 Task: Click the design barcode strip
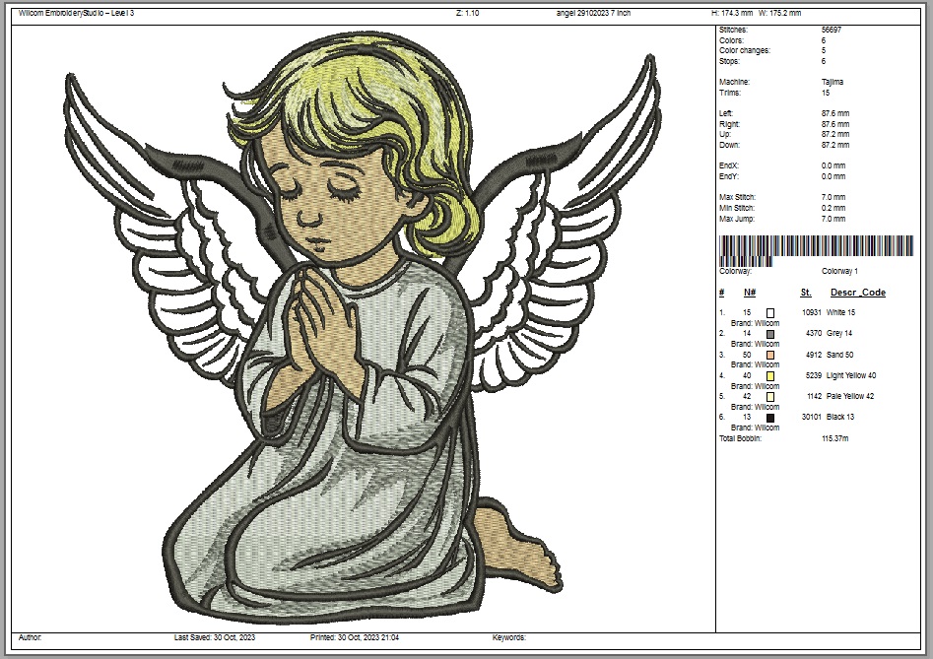point(823,248)
